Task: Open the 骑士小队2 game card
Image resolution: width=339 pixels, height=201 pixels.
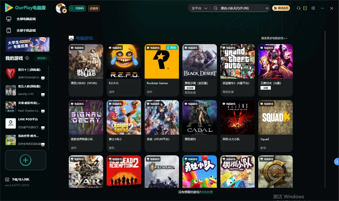Action: (124, 126)
